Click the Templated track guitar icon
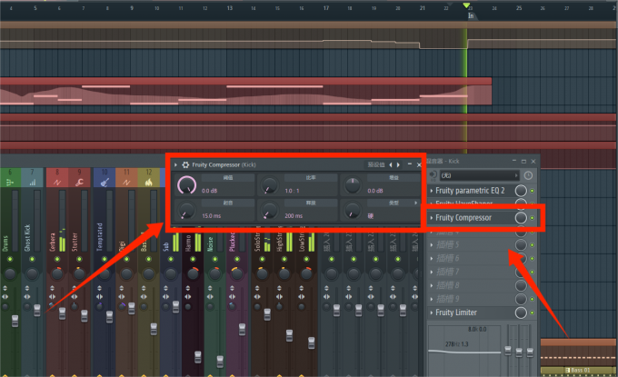 (x=105, y=182)
